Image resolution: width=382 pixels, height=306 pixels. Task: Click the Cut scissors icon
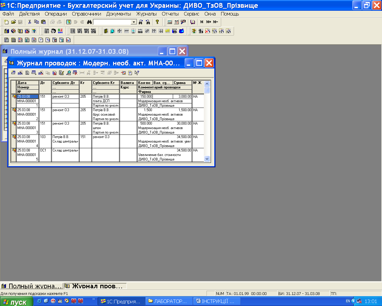tap(30, 22)
